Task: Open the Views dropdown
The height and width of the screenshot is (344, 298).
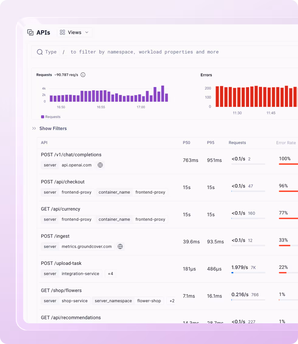Action: 74,33
